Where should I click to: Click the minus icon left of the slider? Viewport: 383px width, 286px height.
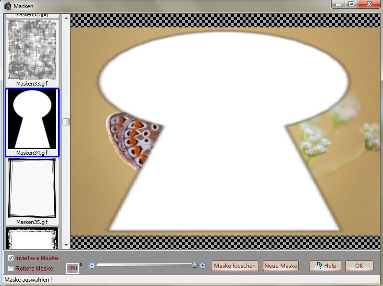click(x=92, y=265)
